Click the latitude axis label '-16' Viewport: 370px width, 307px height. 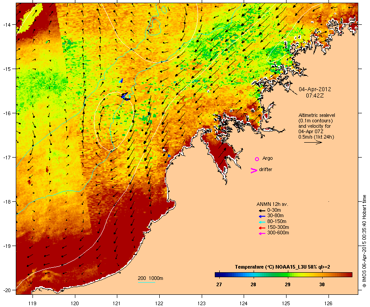pyautogui.click(x=6, y=113)
